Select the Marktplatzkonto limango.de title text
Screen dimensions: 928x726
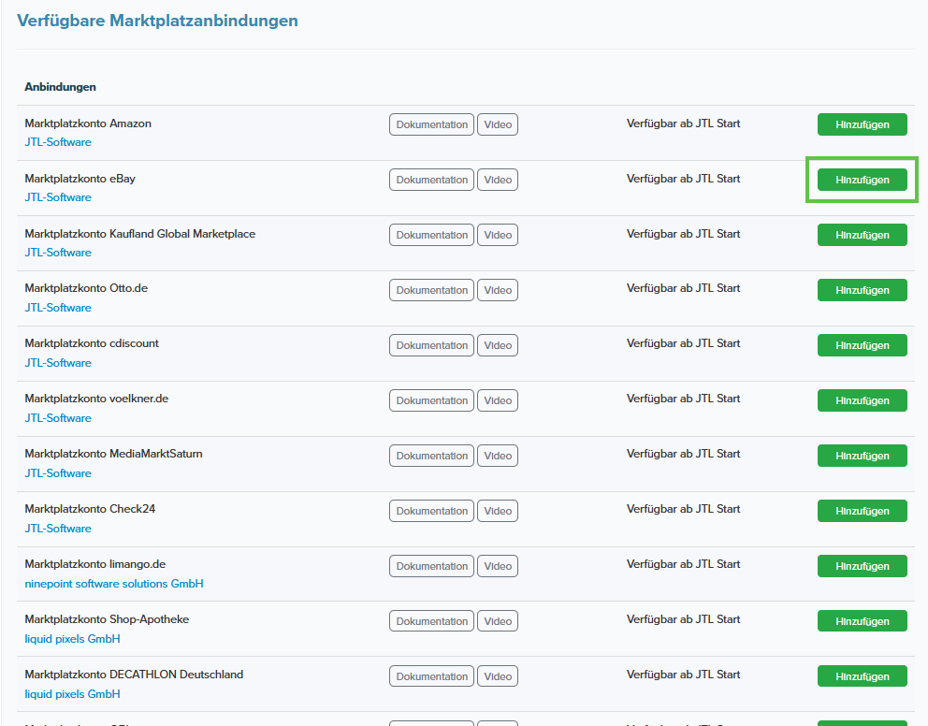tap(95, 564)
